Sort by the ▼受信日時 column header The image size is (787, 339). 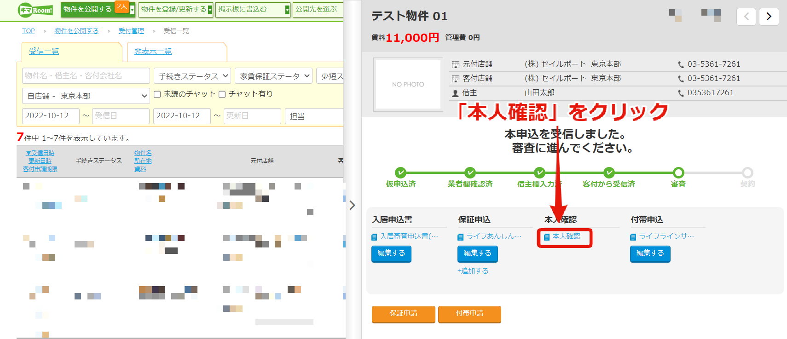coord(40,153)
